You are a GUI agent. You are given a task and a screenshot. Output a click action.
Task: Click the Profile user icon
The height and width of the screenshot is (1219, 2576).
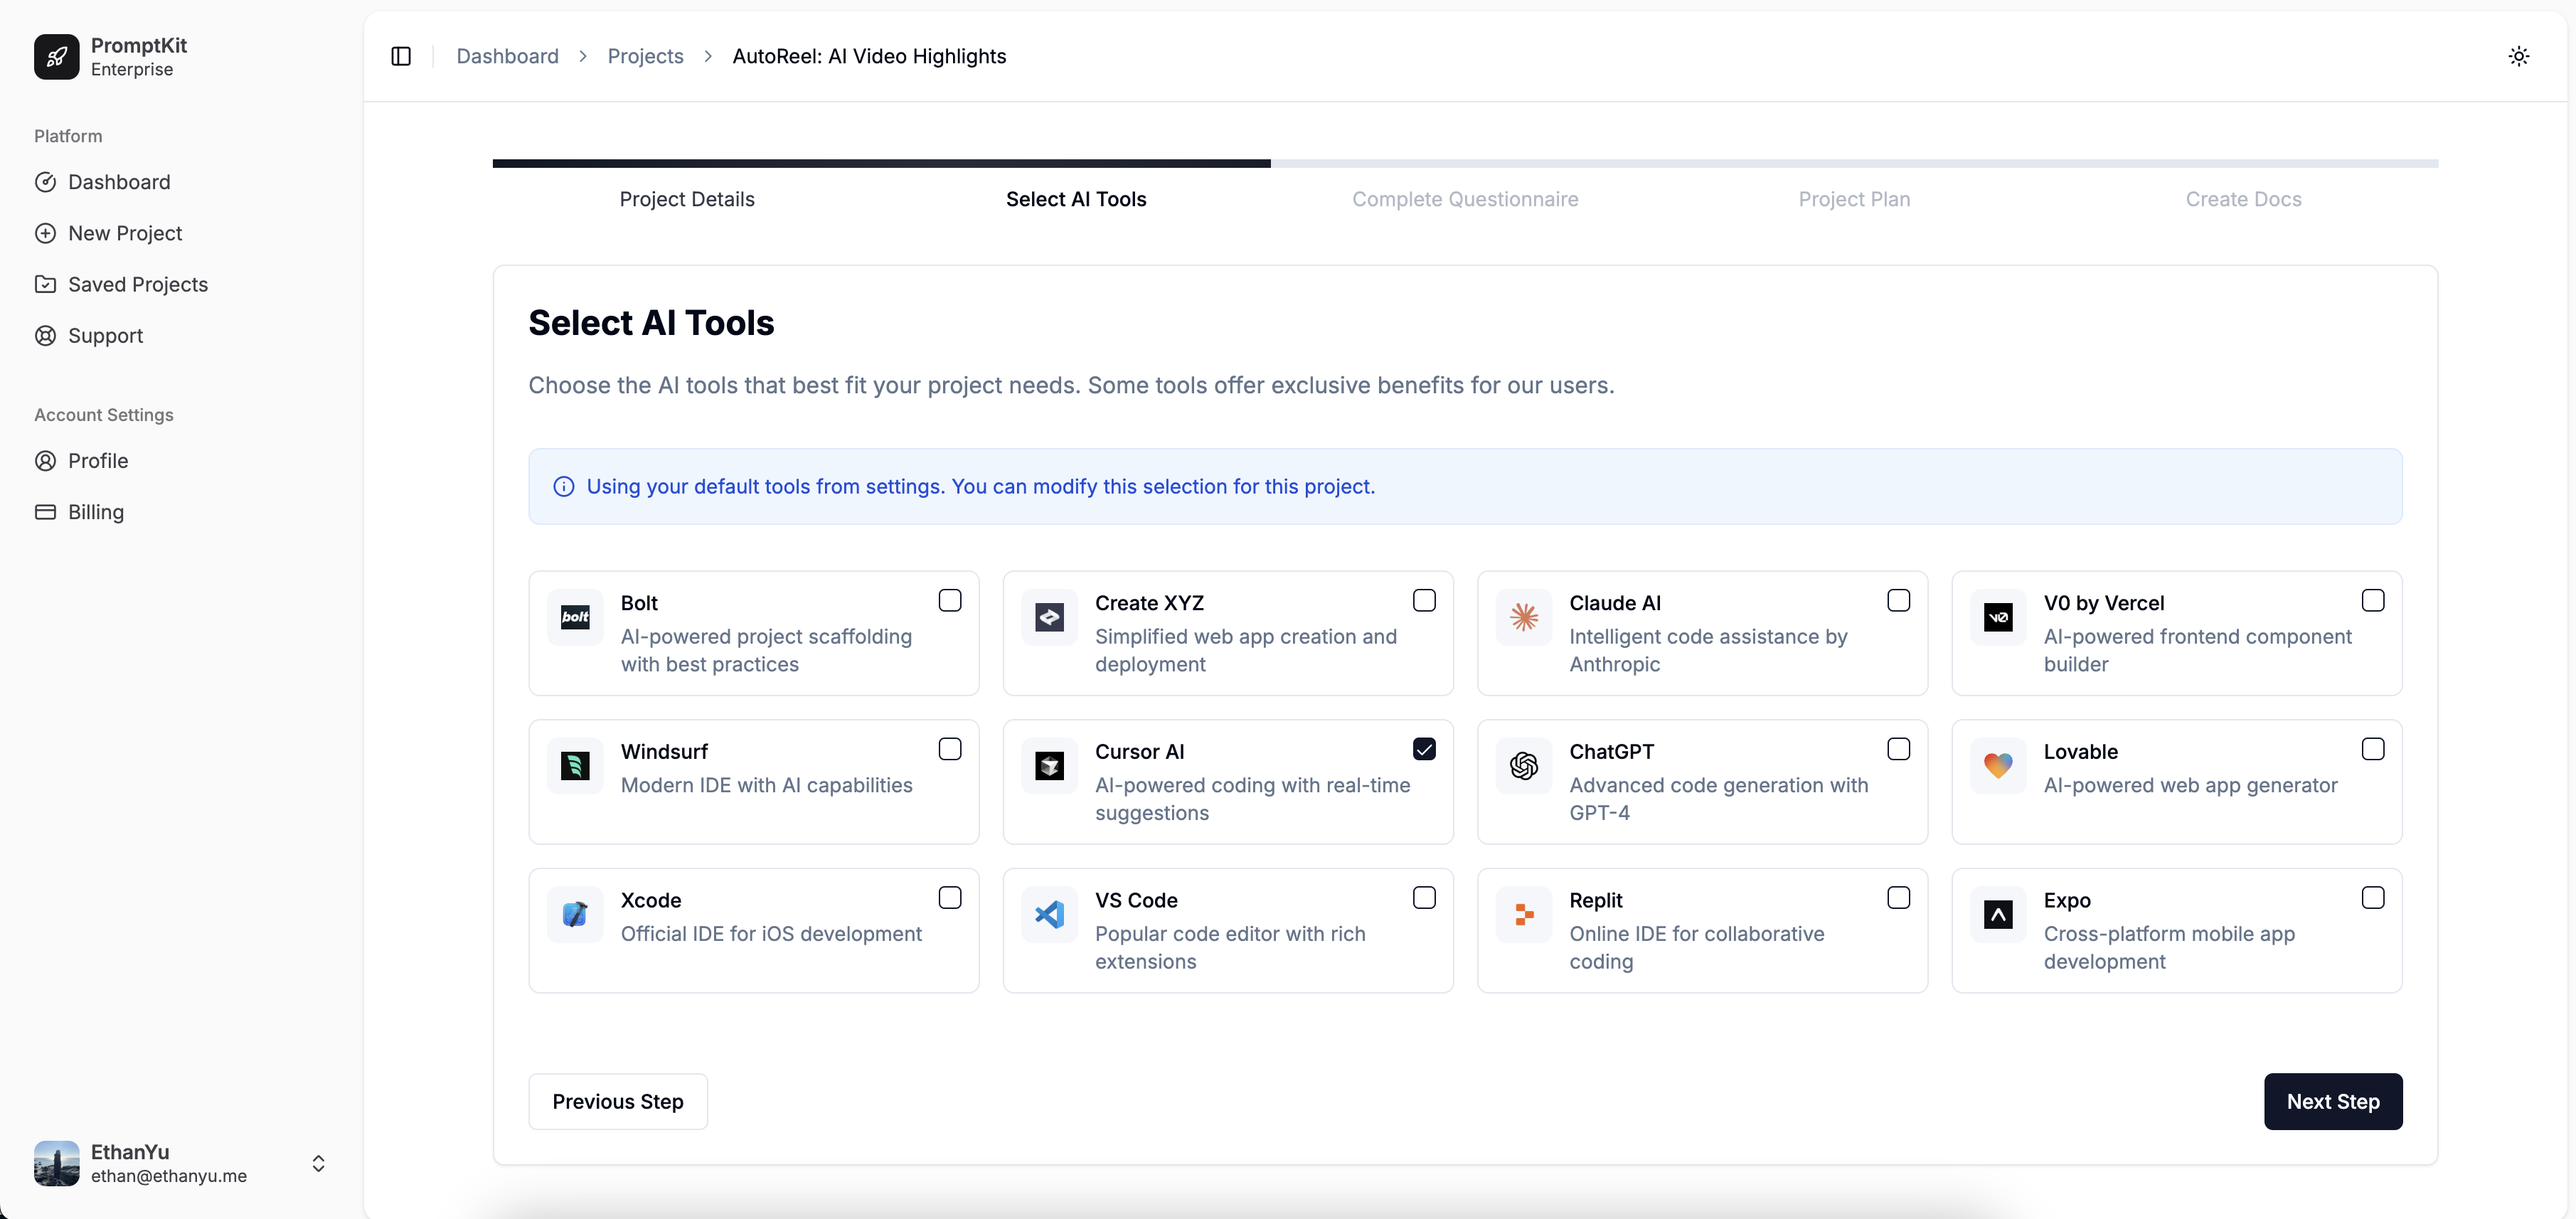click(45, 460)
